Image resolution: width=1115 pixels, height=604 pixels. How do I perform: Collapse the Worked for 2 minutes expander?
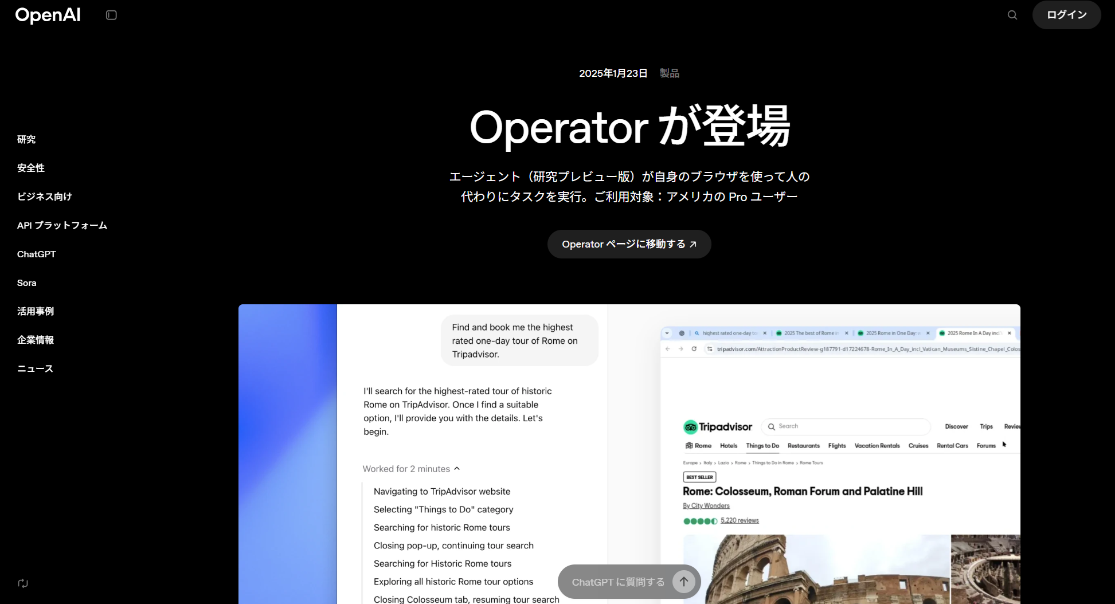tap(411, 469)
